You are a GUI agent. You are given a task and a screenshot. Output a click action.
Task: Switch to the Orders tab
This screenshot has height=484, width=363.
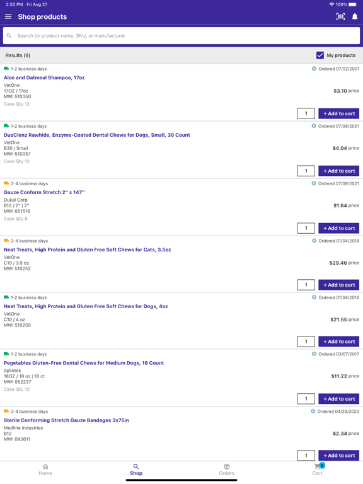click(x=227, y=470)
